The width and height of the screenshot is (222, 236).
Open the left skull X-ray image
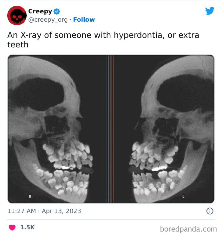pos(57,129)
